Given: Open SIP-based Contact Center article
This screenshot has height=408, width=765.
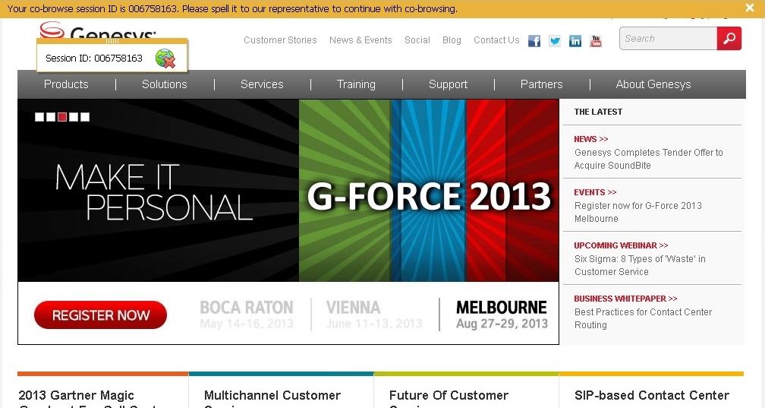Looking at the screenshot, I should (651, 395).
